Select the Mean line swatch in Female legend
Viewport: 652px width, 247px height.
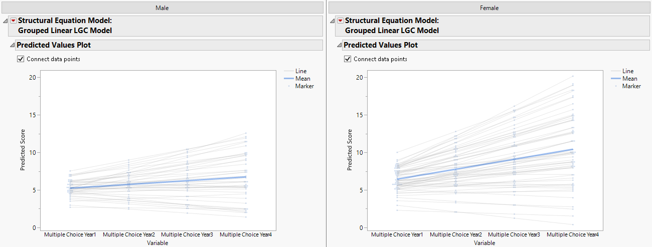tap(615, 79)
